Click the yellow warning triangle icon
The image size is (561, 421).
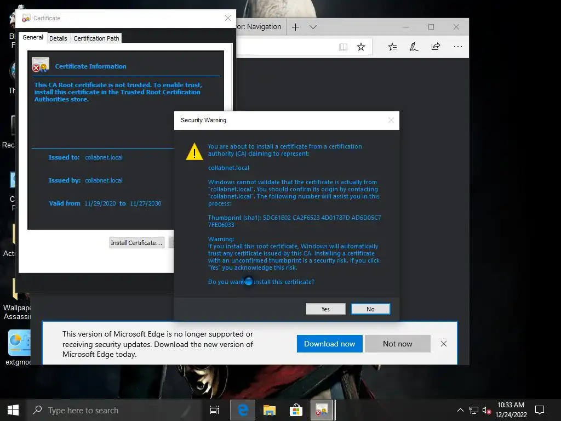click(194, 151)
